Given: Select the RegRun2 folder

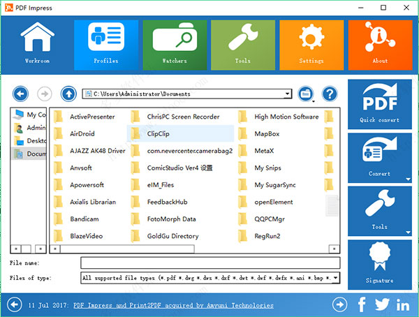Looking at the screenshot, I should [x=259, y=236].
